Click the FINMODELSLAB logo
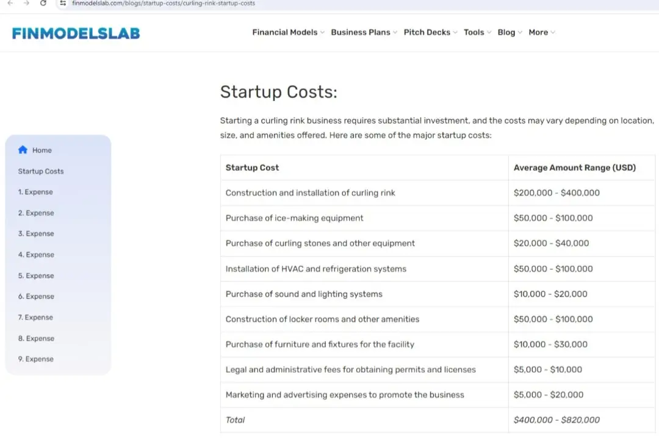Image resolution: width=659 pixels, height=447 pixels. pos(76,33)
